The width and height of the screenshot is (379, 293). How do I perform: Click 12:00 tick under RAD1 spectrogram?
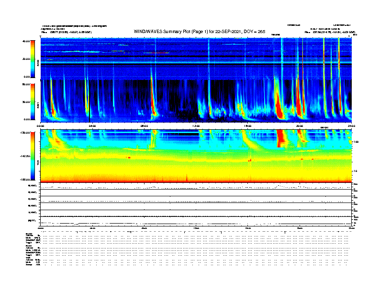click(x=196, y=126)
